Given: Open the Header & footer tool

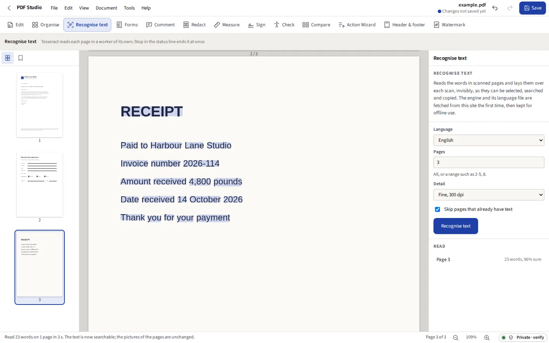Looking at the screenshot, I should (x=405, y=25).
